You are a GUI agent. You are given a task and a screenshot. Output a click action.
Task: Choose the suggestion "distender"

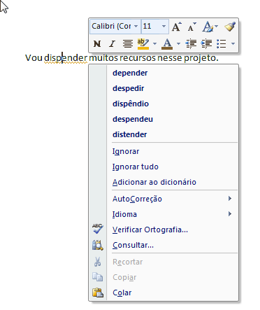(130, 134)
